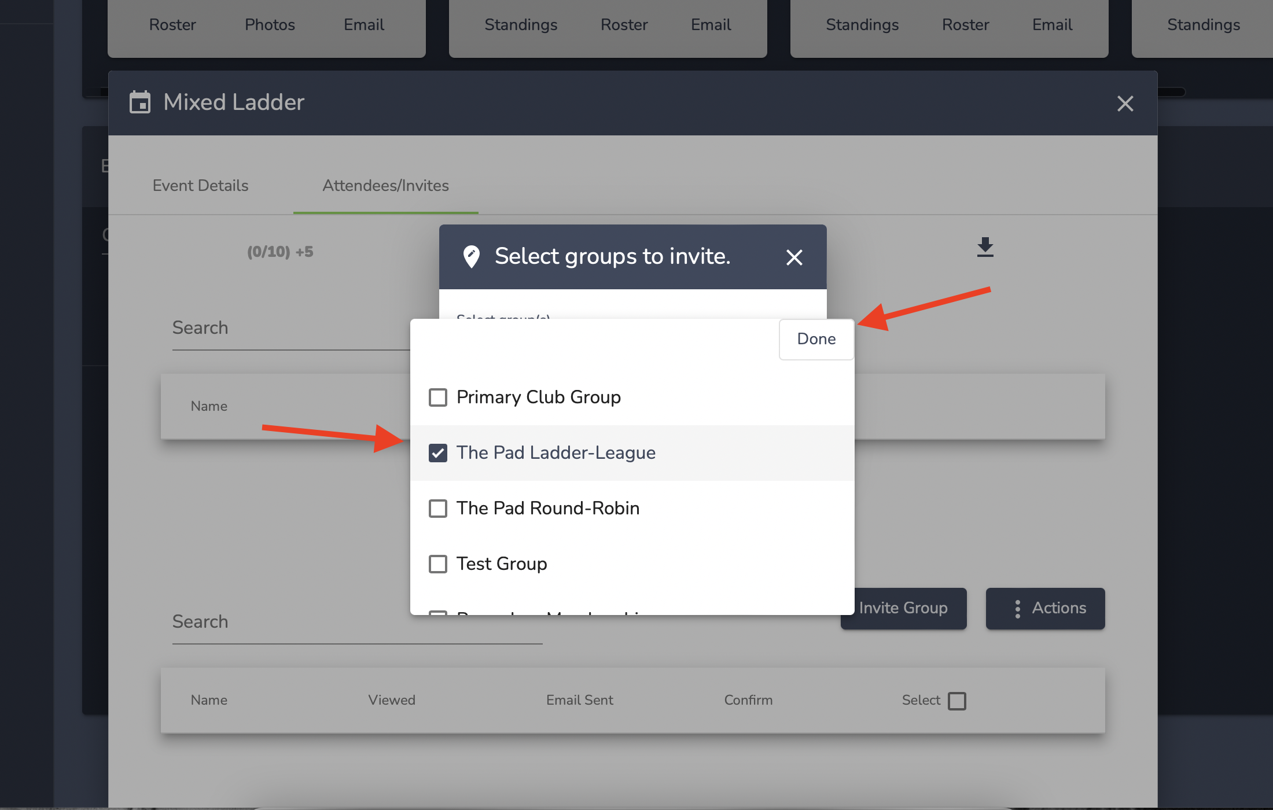Select the Test Group label text

[x=501, y=564]
